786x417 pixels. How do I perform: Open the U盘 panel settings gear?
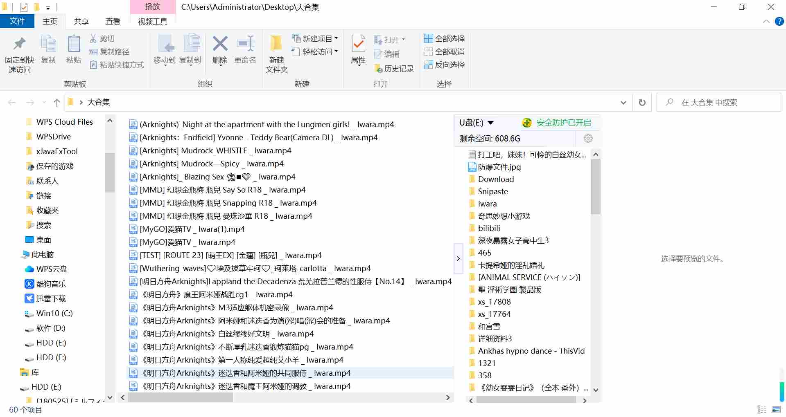588,139
